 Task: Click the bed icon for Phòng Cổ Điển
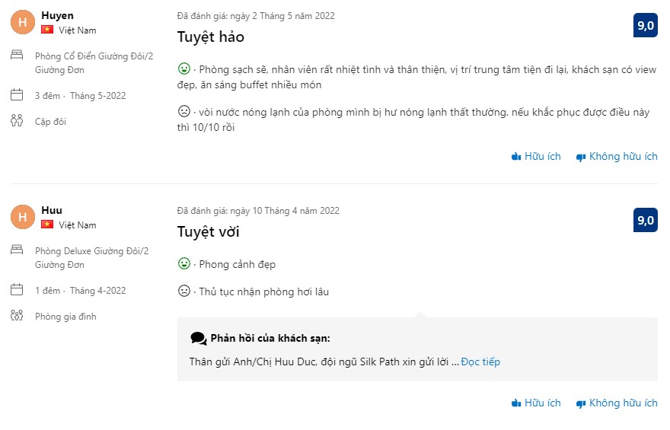tap(17, 55)
